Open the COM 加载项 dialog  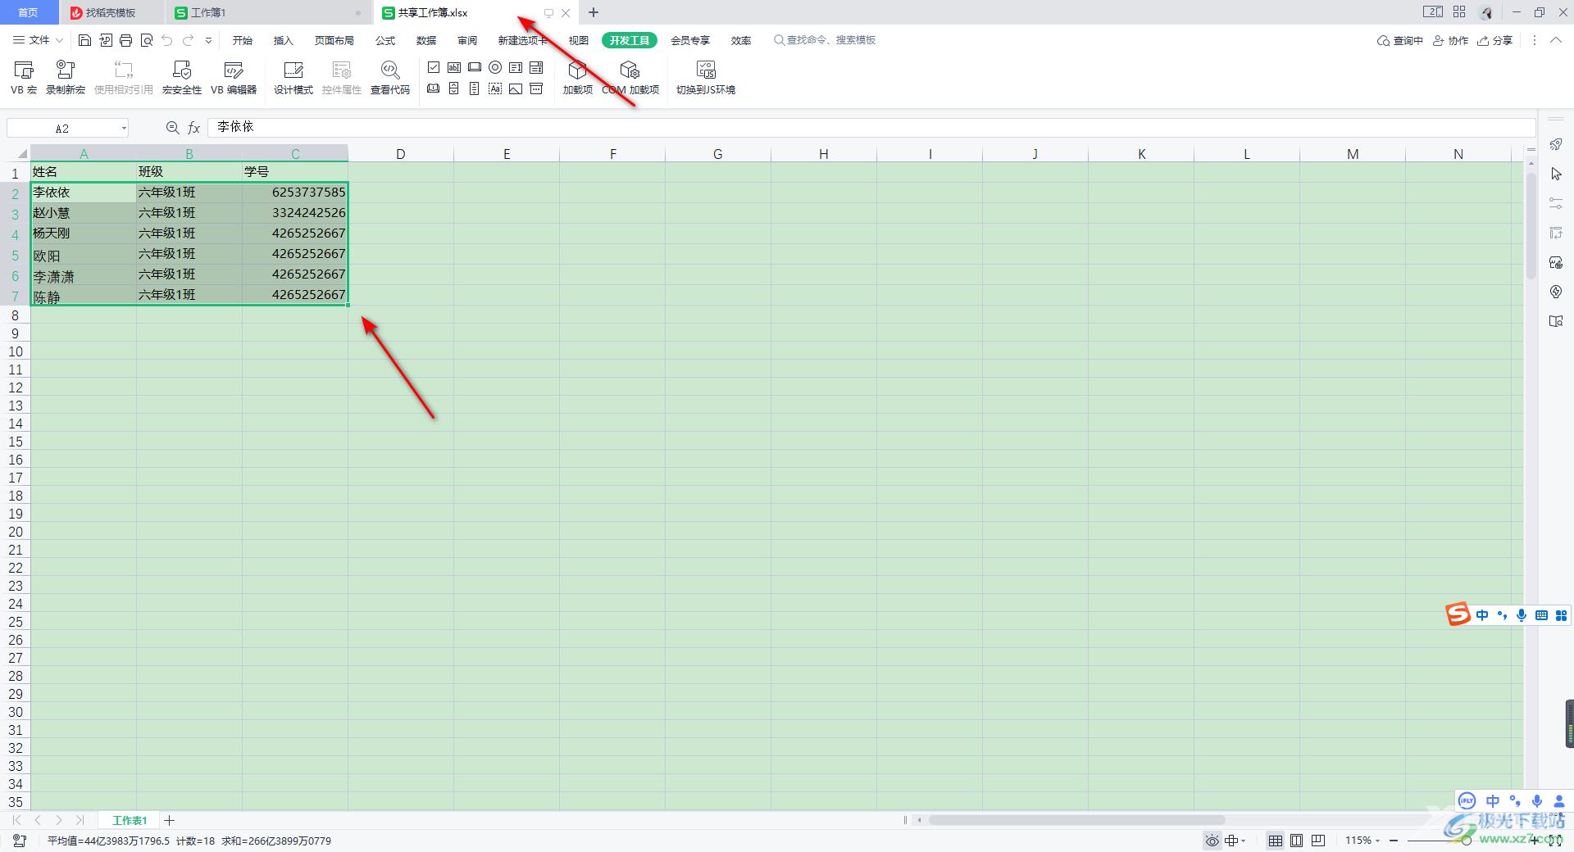pyautogui.click(x=630, y=78)
